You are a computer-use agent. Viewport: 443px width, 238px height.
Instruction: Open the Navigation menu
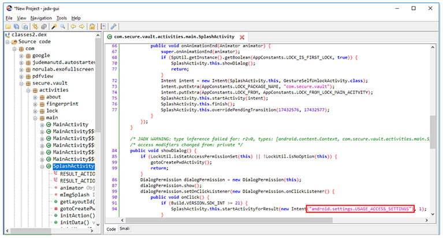(x=41, y=18)
